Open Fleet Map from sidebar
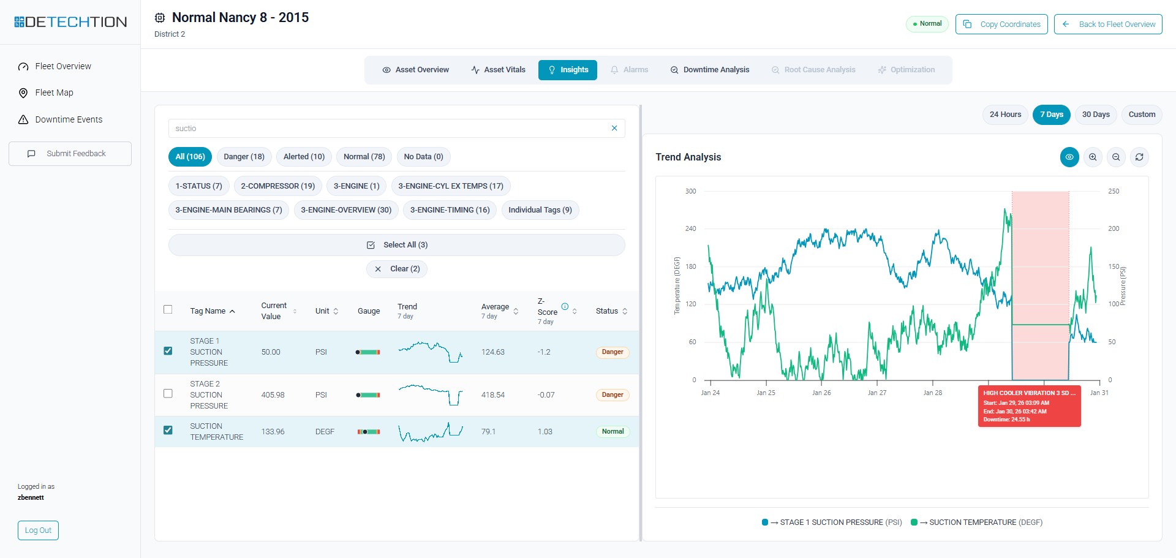The image size is (1176, 558). 54,92
